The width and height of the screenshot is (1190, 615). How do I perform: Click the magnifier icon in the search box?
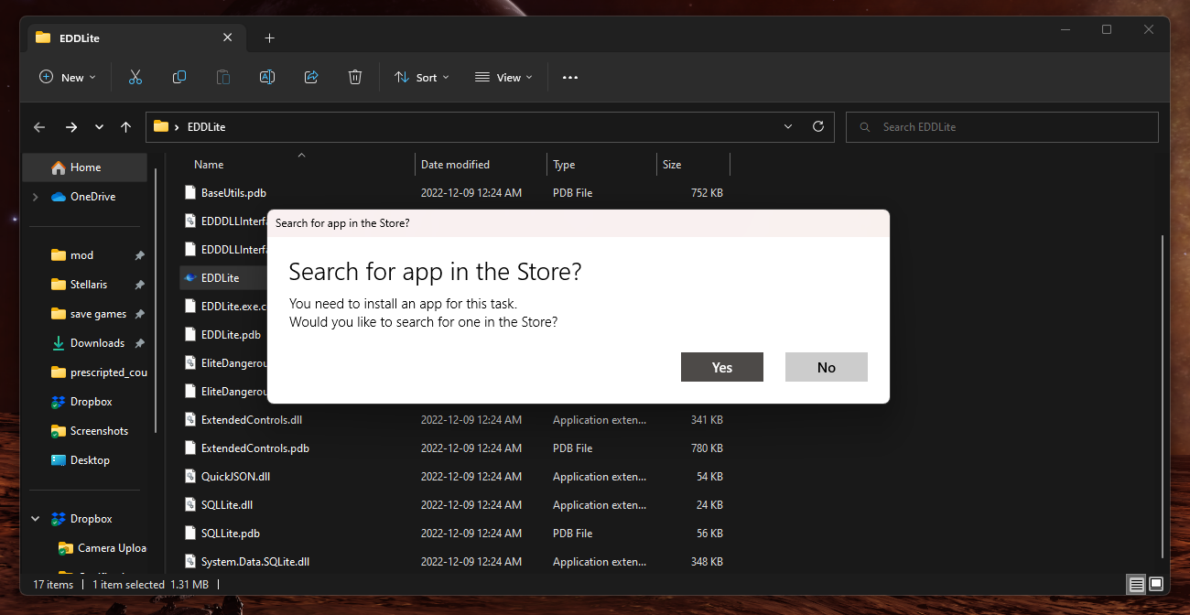point(863,127)
